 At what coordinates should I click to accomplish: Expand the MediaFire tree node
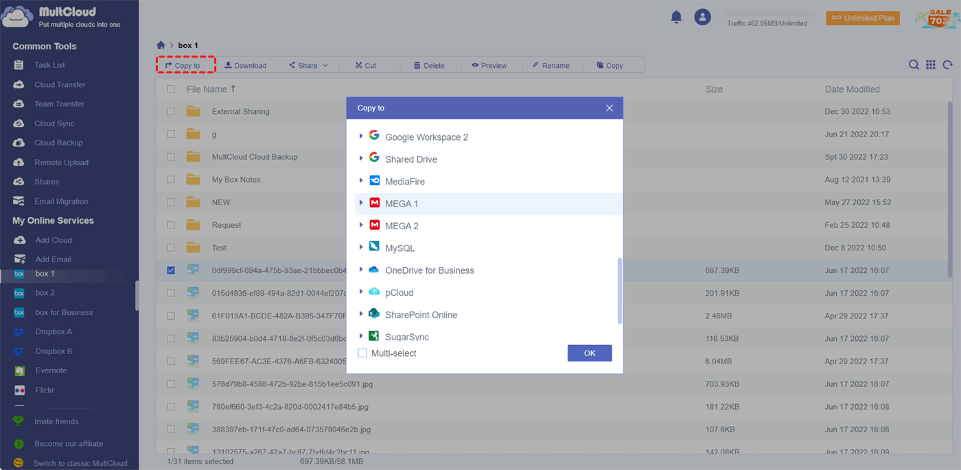[361, 181]
